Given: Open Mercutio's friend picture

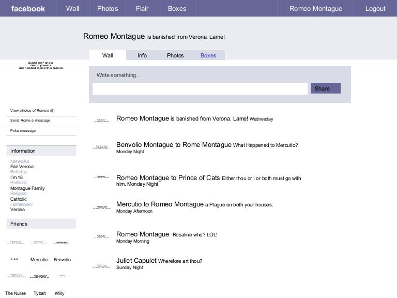Looking at the screenshot, I should tap(38, 243).
